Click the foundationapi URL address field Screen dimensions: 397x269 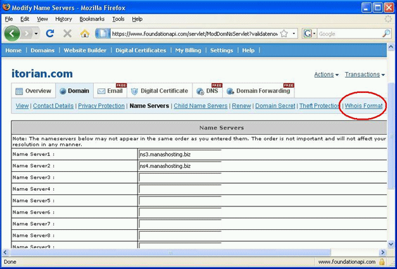tap(195, 33)
